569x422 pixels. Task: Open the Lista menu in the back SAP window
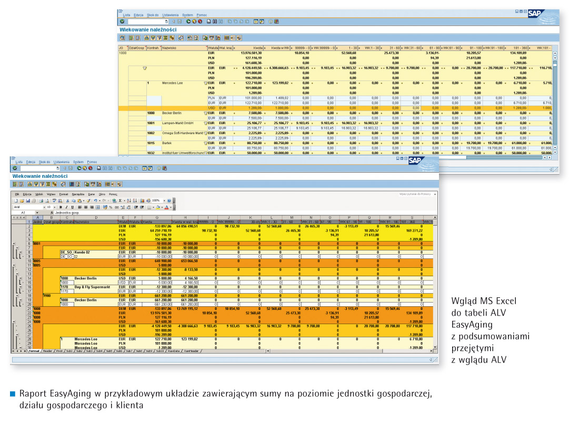[126, 15]
